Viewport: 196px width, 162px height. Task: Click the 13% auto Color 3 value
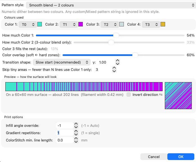pyautogui.click(x=54, y=49)
